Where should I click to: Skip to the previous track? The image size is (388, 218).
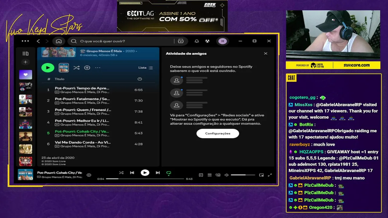(x=132, y=173)
